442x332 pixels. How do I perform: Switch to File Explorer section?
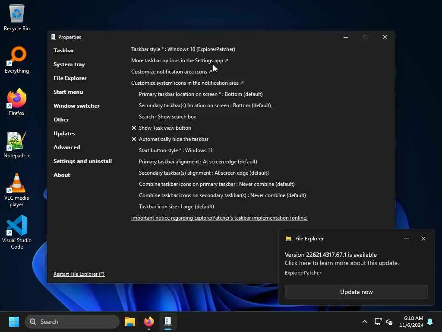(70, 78)
